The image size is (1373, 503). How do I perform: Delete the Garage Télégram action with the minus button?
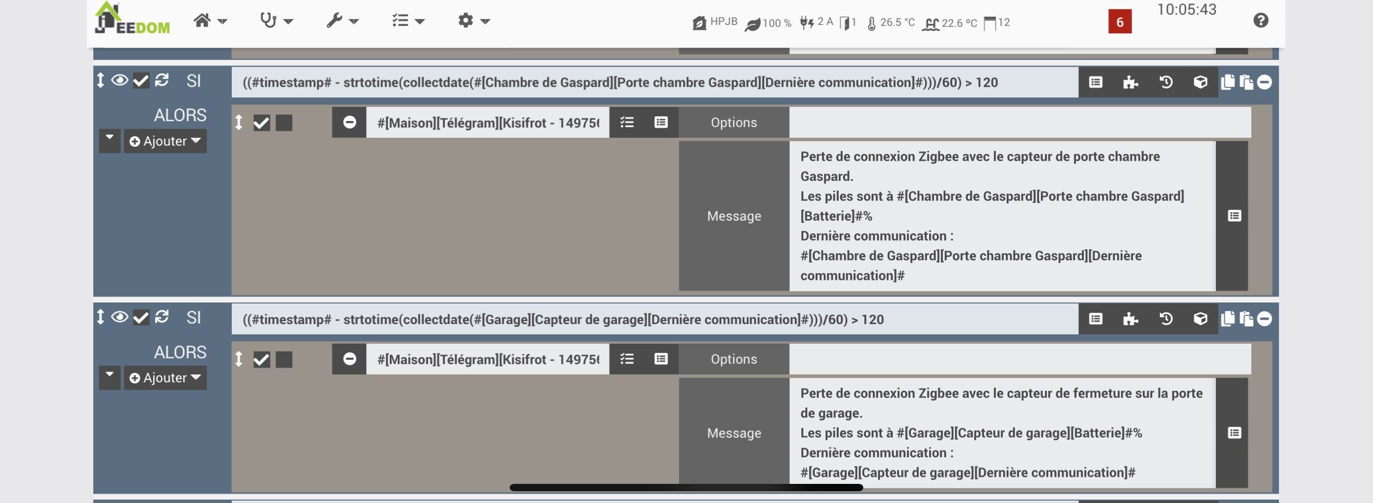pyautogui.click(x=349, y=359)
